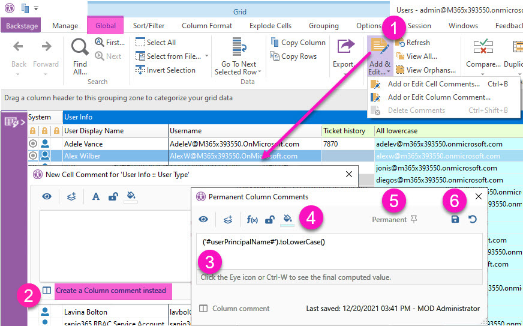Click the Go To Next Selected Row icon

click(x=239, y=47)
